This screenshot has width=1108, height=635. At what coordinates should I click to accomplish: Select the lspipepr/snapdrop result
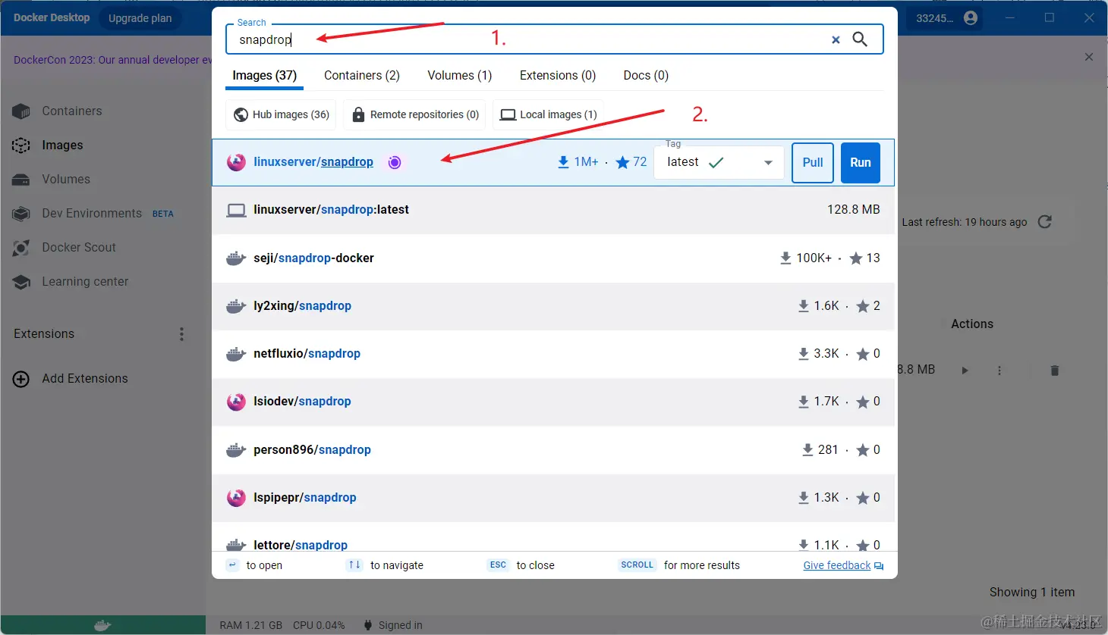coord(553,498)
